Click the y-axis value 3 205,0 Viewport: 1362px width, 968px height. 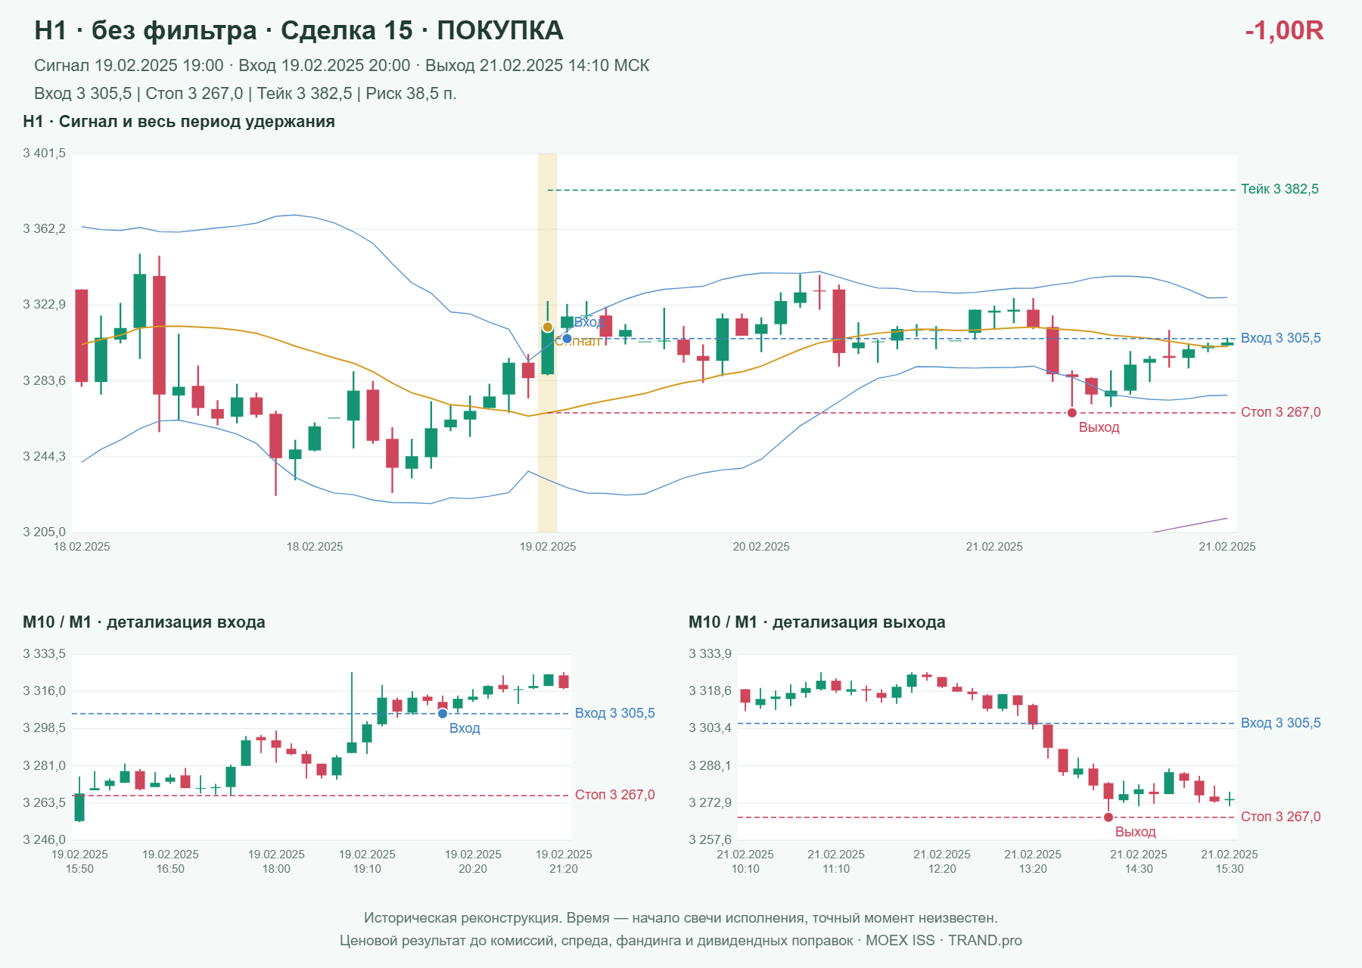pos(45,532)
